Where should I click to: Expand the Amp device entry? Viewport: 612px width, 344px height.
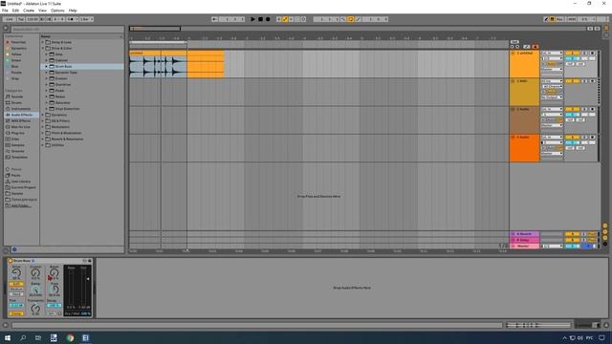tap(47, 54)
